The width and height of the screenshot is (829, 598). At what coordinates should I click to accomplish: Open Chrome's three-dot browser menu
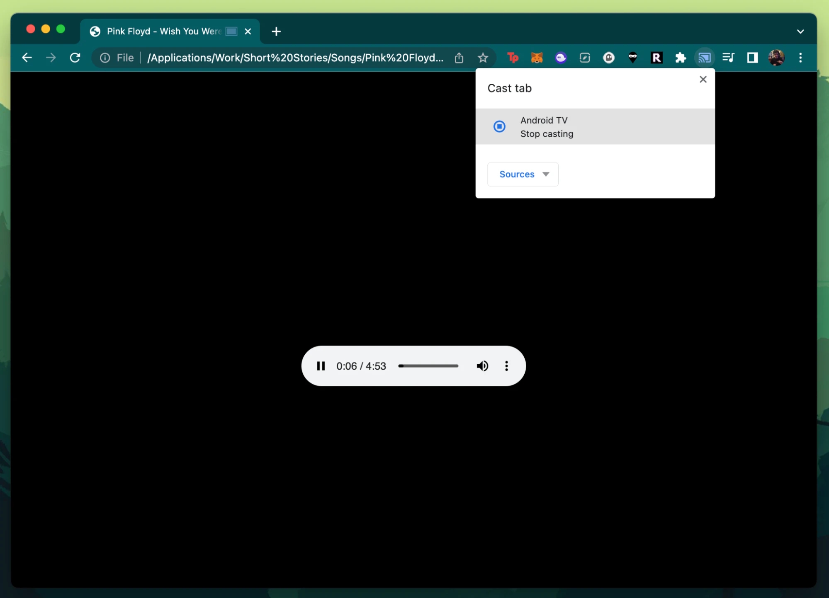pyautogui.click(x=800, y=58)
